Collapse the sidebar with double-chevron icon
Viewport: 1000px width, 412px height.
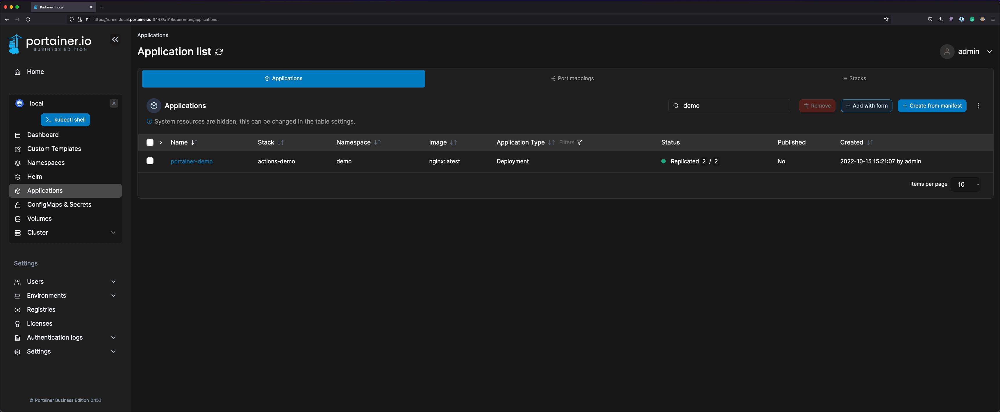tap(115, 39)
